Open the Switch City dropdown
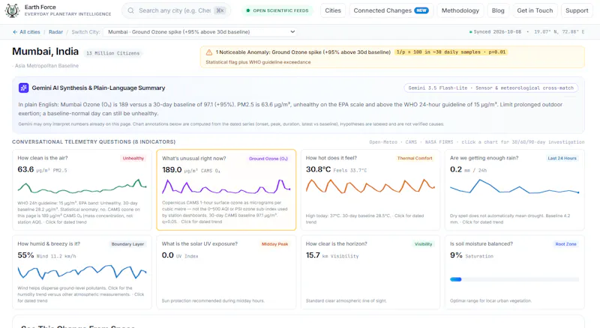This screenshot has height=328, width=600. (201, 32)
